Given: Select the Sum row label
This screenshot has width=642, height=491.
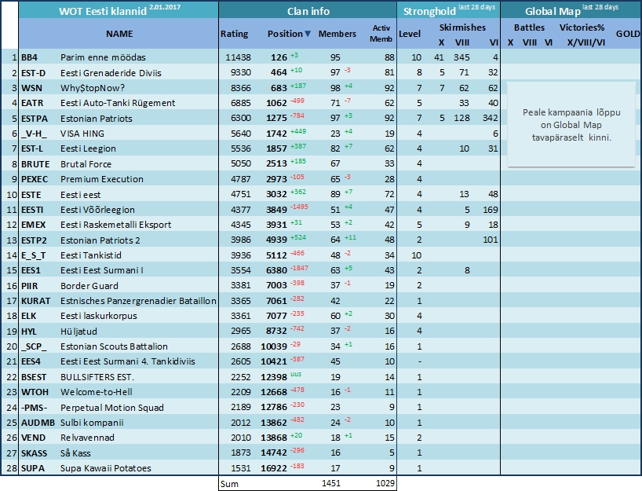Looking at the screenshot, I should tap(229, 484).
